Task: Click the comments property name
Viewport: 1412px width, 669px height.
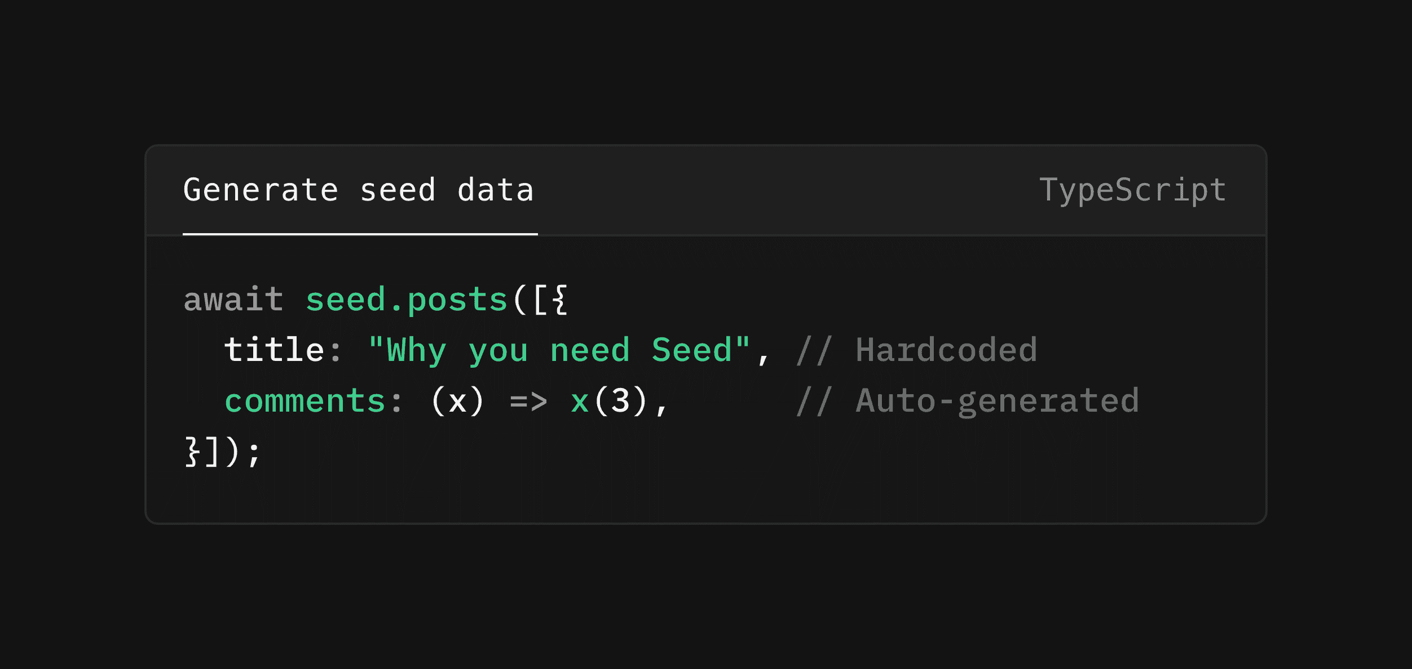Action: (305, 401)
